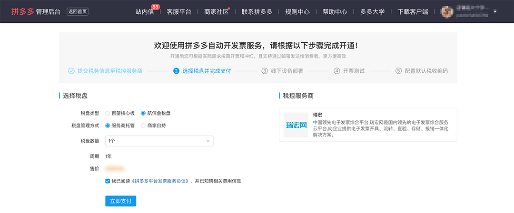Screen dimensions: 514x213
Task: Click the user avatar picture
Action: 447,12
